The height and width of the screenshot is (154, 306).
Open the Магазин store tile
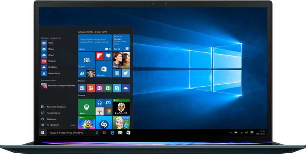coord(104,69)
